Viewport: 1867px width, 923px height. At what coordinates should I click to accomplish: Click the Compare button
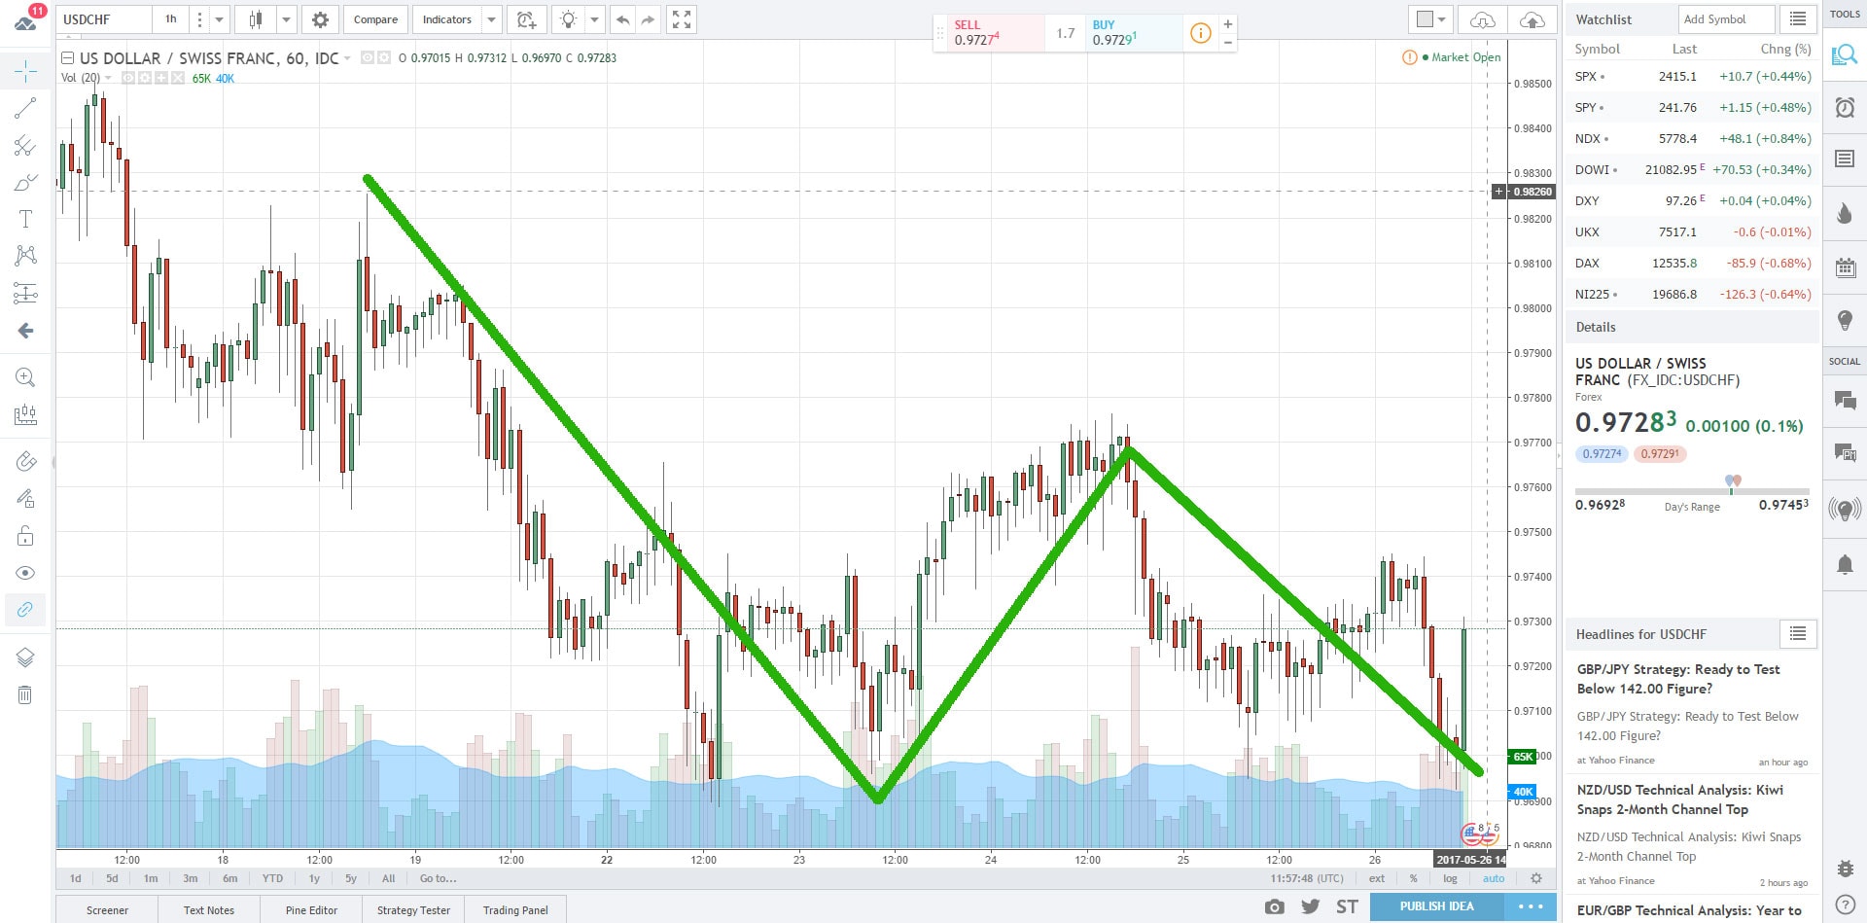click(375, 19)
